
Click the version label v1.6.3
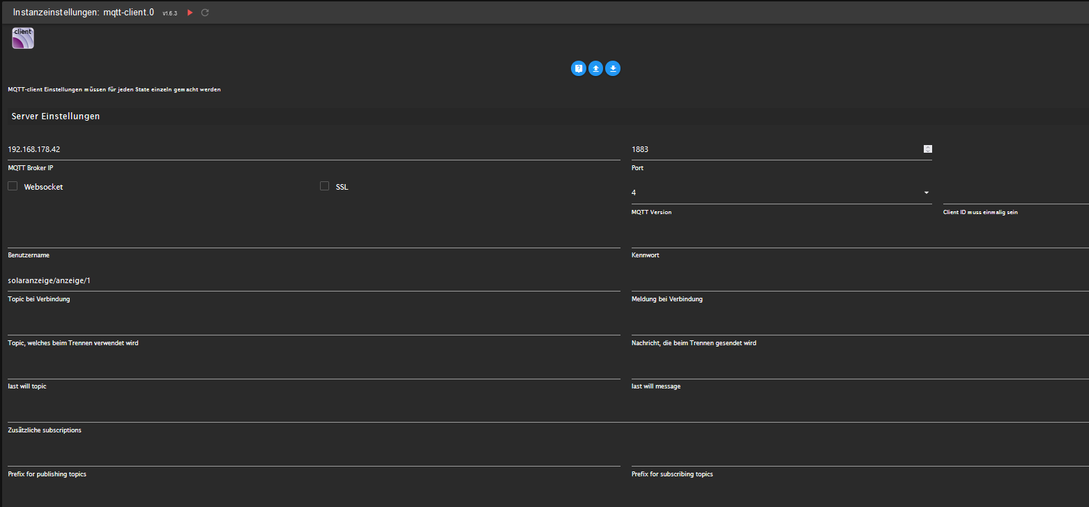170,13
